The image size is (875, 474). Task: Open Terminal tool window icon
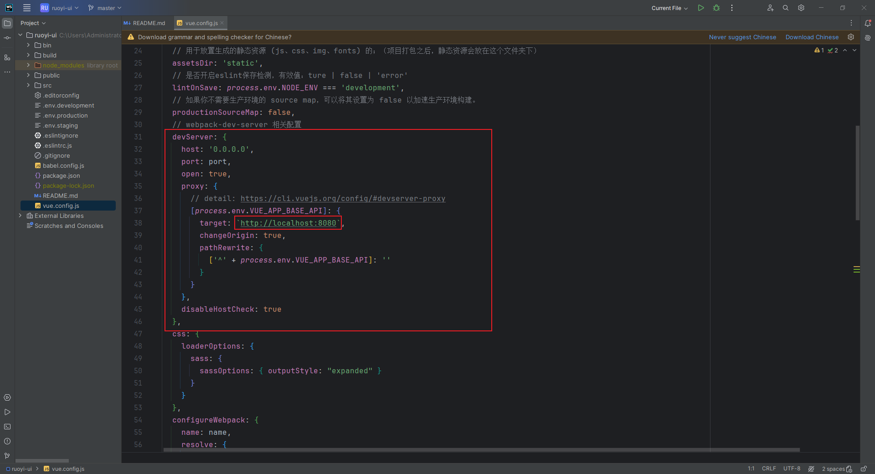[x=7, y=427]
